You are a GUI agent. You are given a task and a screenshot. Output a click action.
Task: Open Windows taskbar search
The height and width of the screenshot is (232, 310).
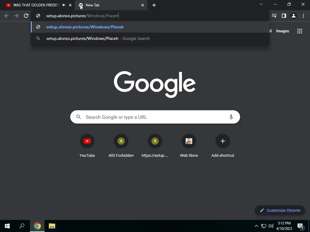click(x=22, y=226)
